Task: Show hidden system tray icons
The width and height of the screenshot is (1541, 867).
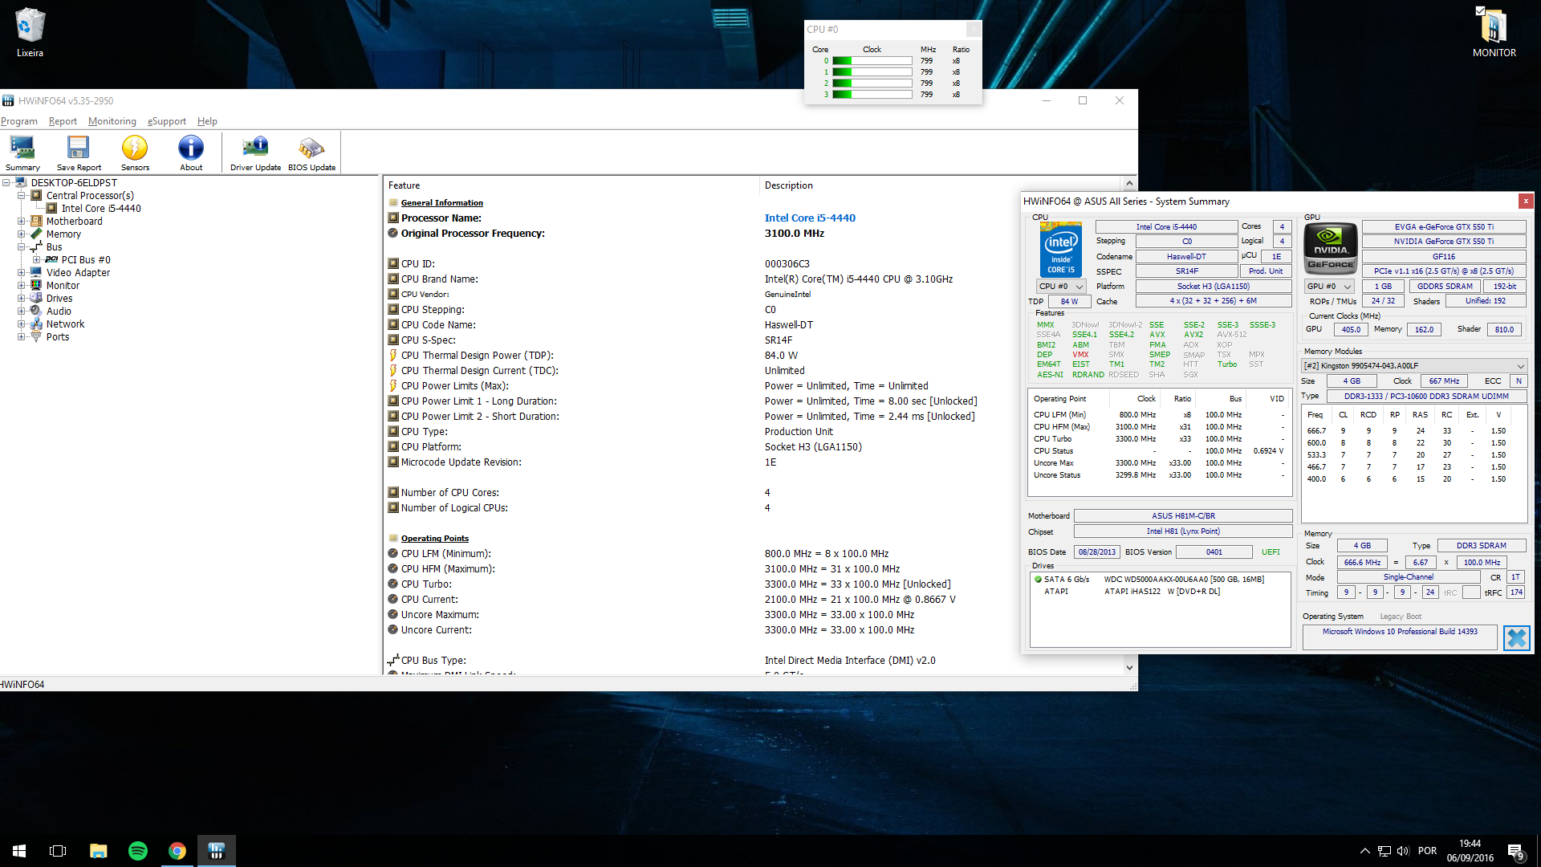Action: [1364, 851]
